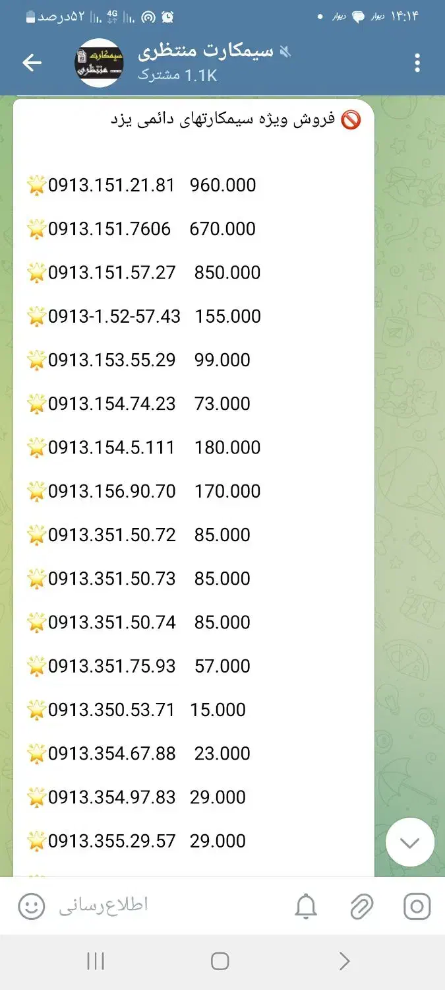This screenshot has height=990, width=445.
Task: Select the number 0913.154.5.111
Action: (111, 447)
